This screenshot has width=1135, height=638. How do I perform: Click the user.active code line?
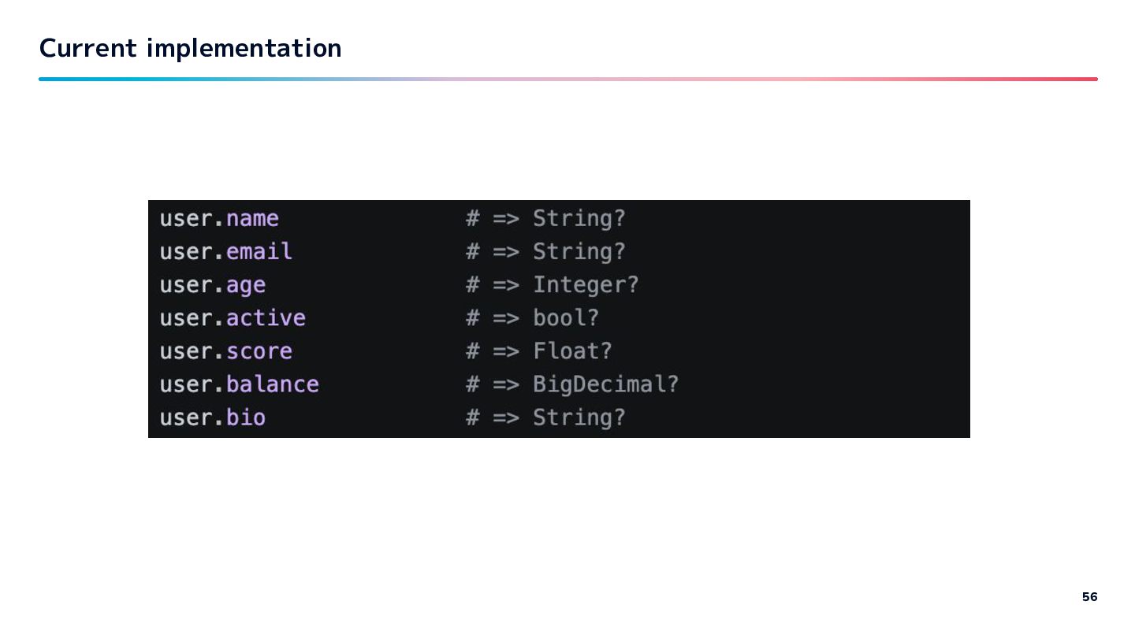pos(233,318)
